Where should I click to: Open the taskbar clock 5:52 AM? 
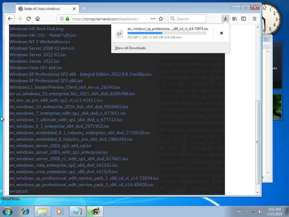(x=275, y=212)
